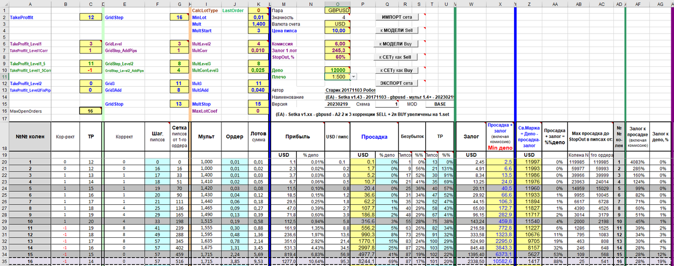Viewport: 674px width, 266px height.
Task: Run the к МОДЕЛИ Sell button
Action: [397, 30]
